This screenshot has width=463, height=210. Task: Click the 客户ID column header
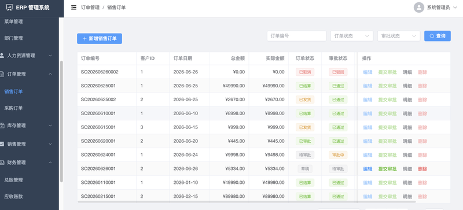pos(148,58)
